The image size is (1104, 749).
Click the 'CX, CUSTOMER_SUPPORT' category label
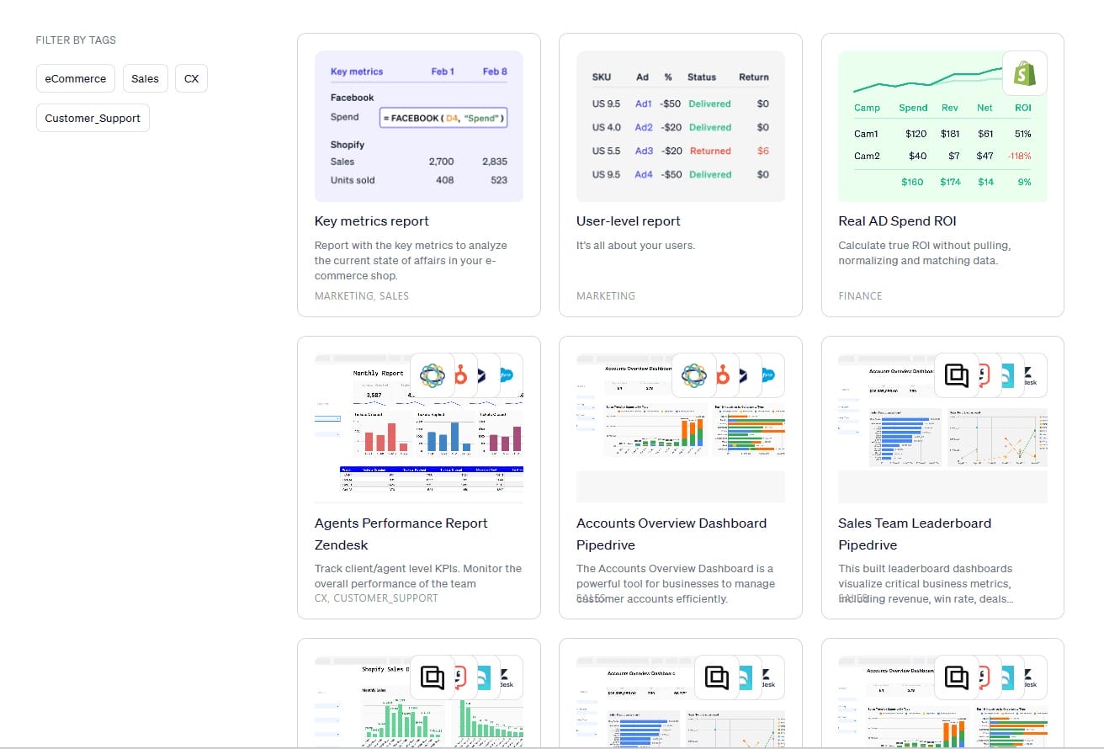pos(376,598)
